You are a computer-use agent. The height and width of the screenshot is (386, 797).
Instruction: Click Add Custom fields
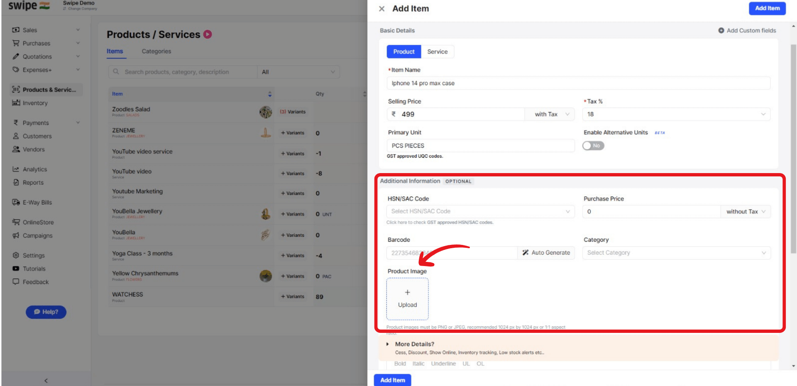[x=747, y=30]
